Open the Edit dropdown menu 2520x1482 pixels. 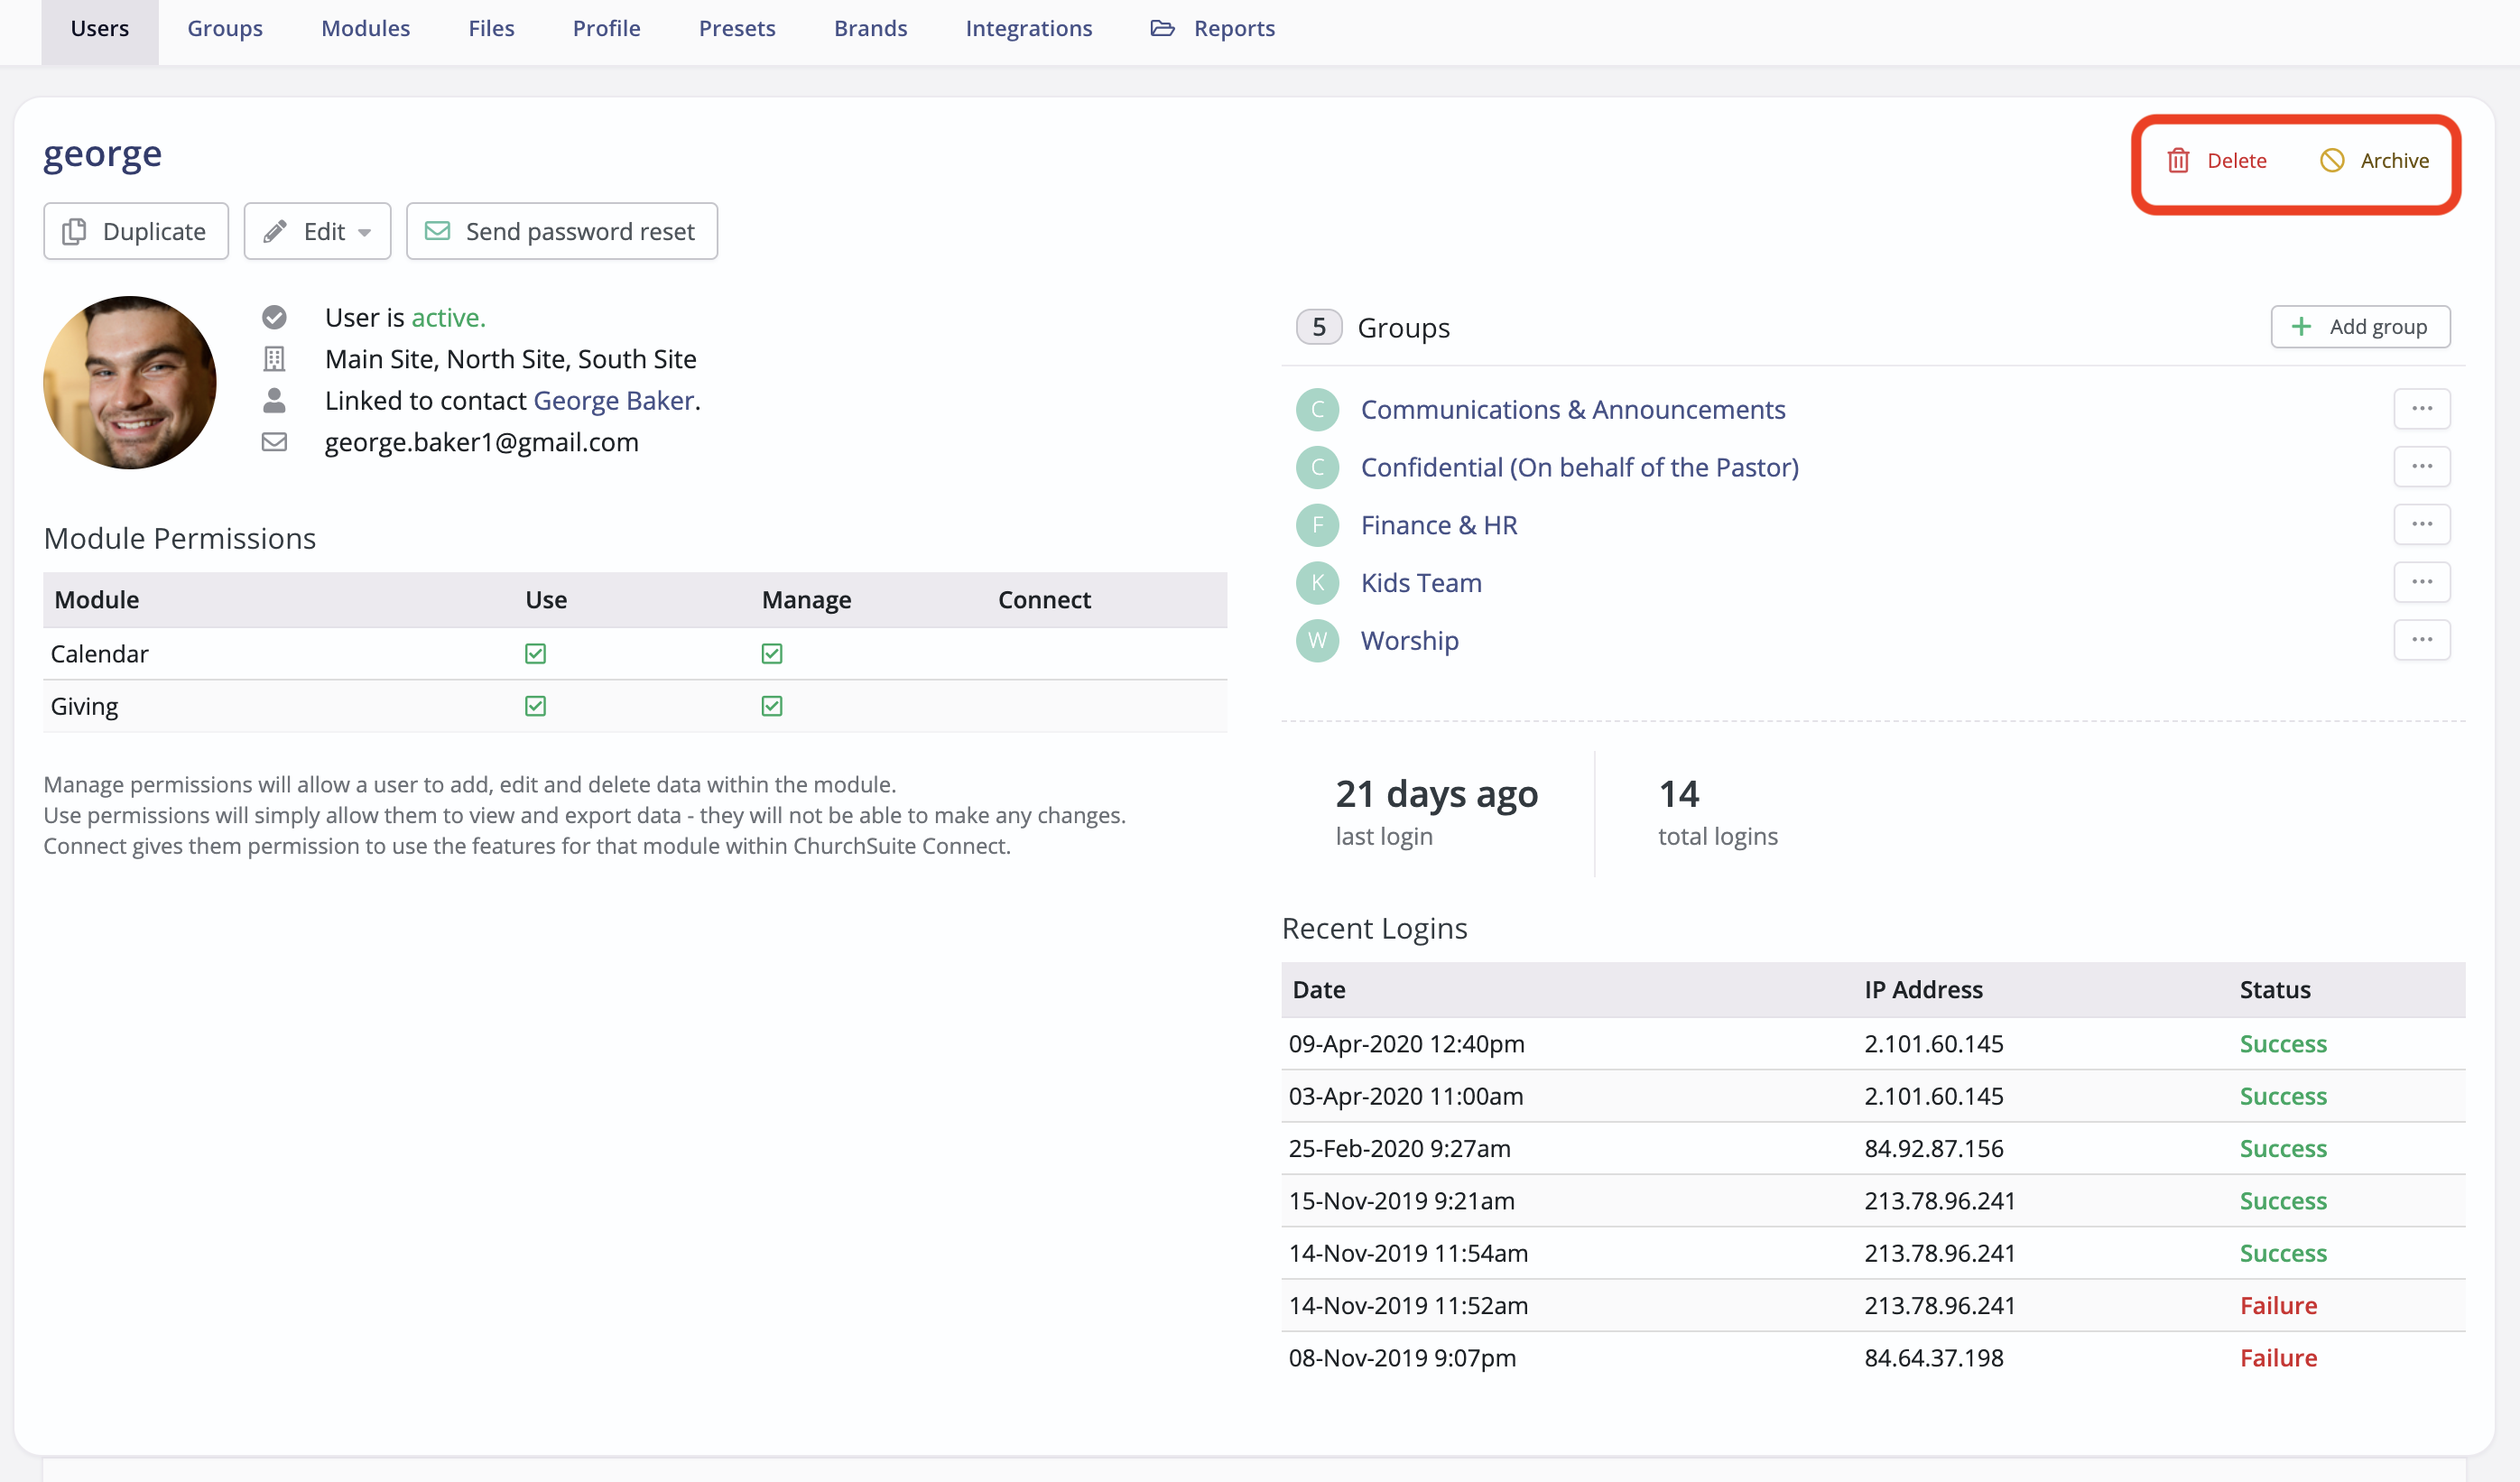click(317, 231)
